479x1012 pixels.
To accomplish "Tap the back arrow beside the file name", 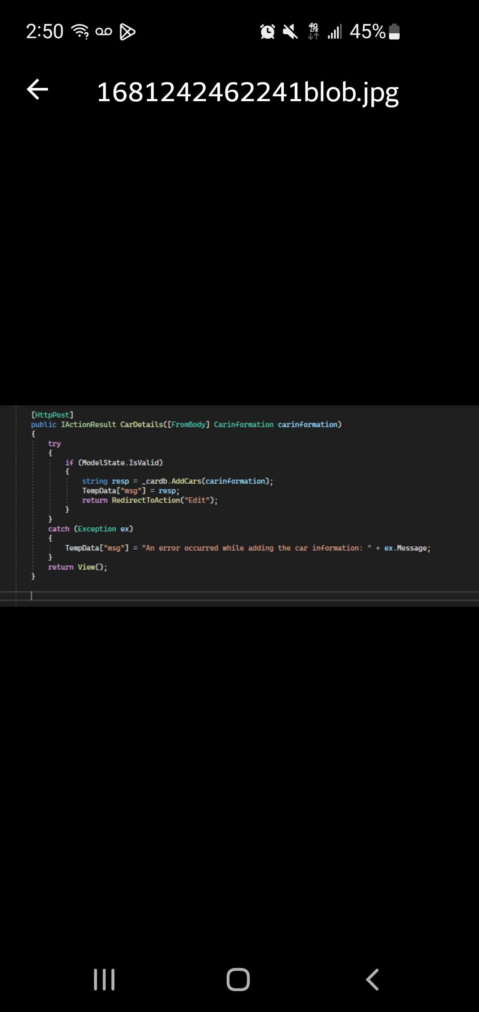I will pyautogui.click(x=38, y=90).
